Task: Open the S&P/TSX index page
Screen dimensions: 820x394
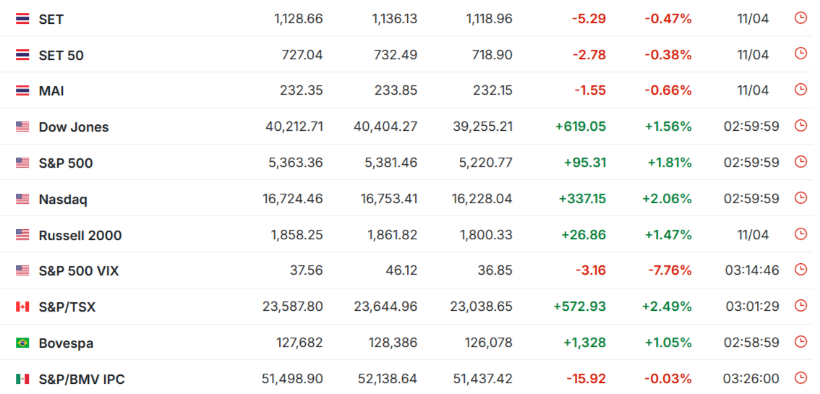Action: (x=67, y=307)
